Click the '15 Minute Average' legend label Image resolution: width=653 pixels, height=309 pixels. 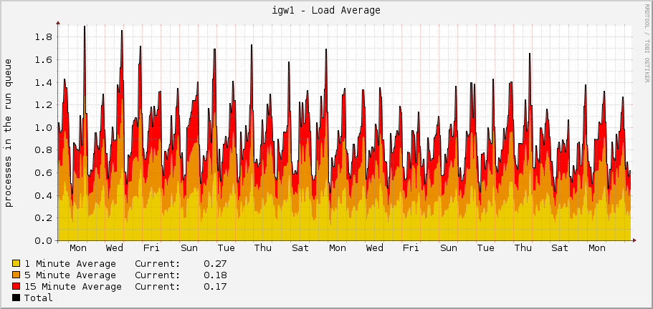[73, 287]
